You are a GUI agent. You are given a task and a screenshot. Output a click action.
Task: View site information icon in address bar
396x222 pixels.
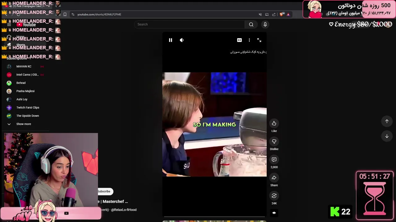pyautogui.click(x=73, y=14)
